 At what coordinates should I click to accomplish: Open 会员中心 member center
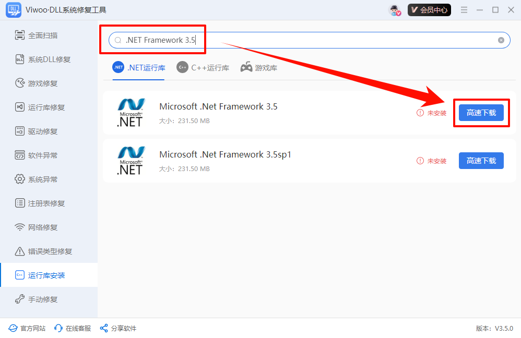pyautogui.click(x=429, y=10)
